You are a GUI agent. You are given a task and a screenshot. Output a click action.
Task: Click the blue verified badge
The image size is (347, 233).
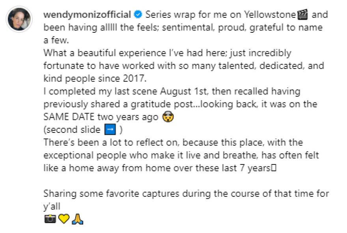tap(138, 15)
